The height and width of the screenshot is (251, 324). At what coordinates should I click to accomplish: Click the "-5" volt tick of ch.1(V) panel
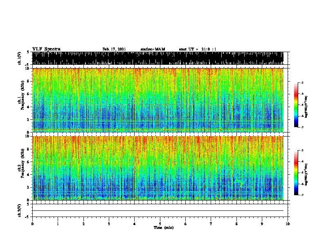[27, 65]
